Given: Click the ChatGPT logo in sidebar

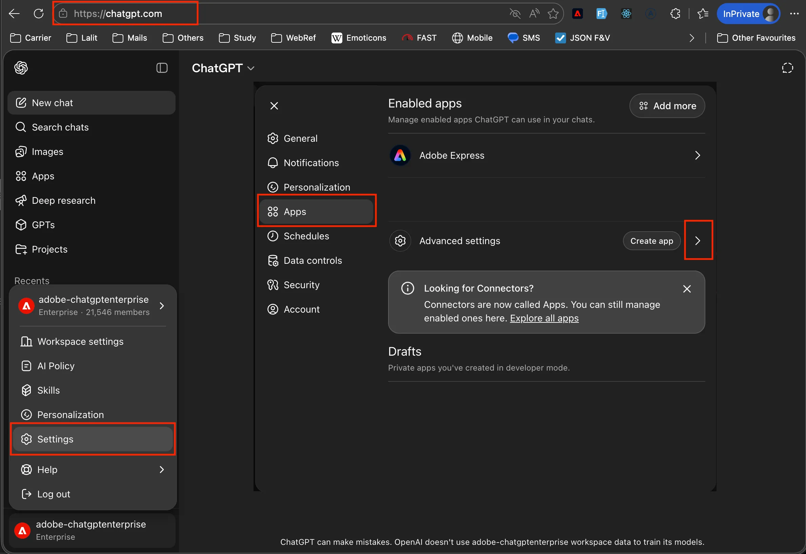Looking at the screenshot, I should coord(21,68).
